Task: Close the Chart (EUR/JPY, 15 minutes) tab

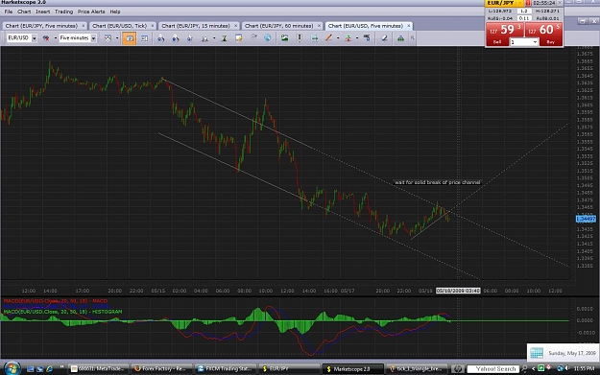Action: pos(235,26)
